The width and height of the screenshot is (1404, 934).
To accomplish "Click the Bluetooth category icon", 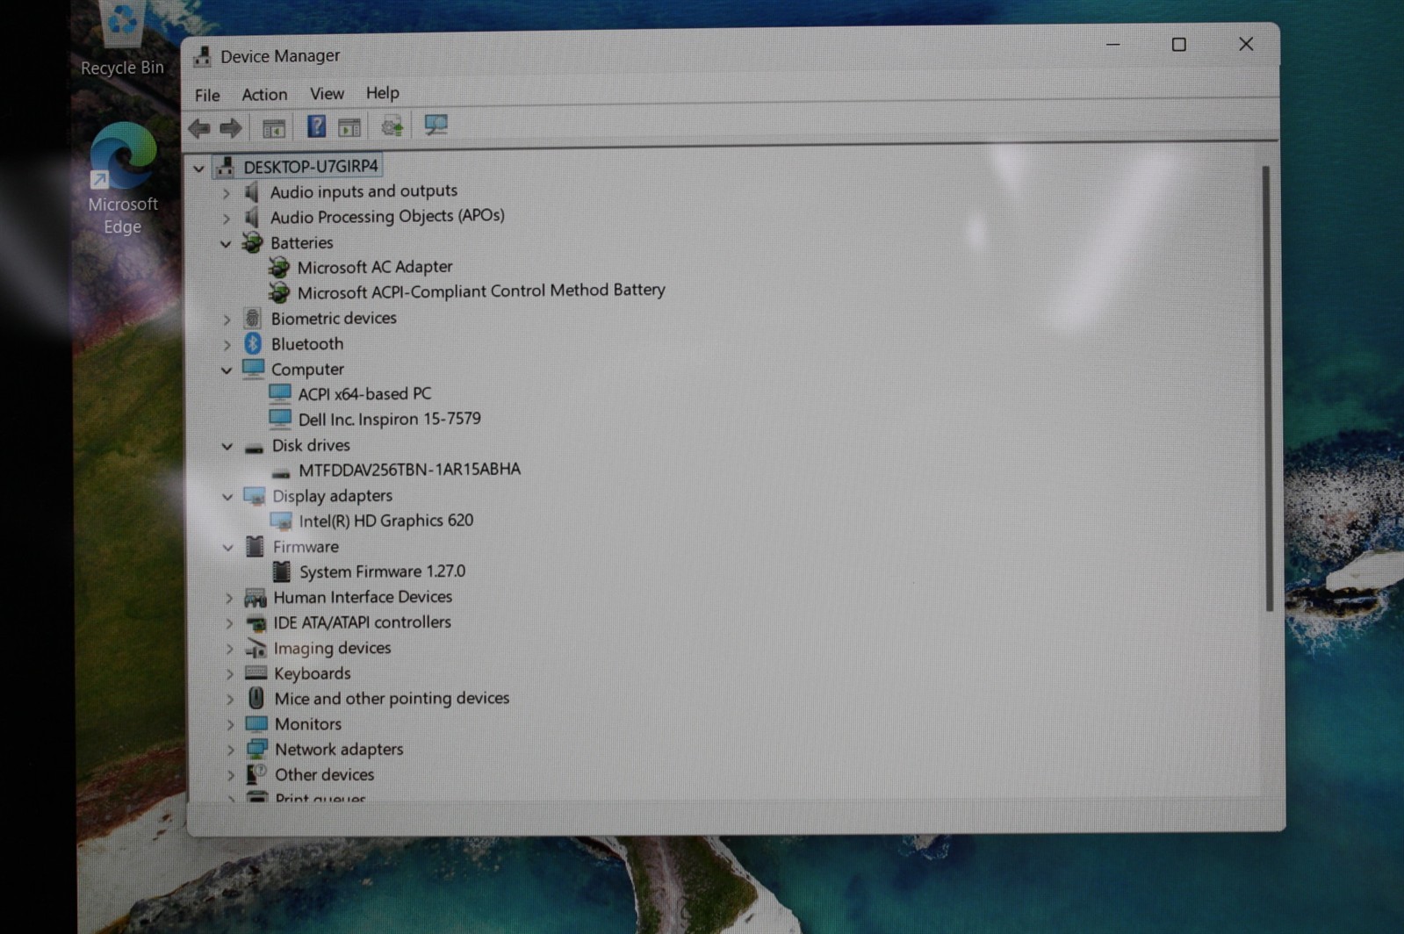I will tap(253, 343).
